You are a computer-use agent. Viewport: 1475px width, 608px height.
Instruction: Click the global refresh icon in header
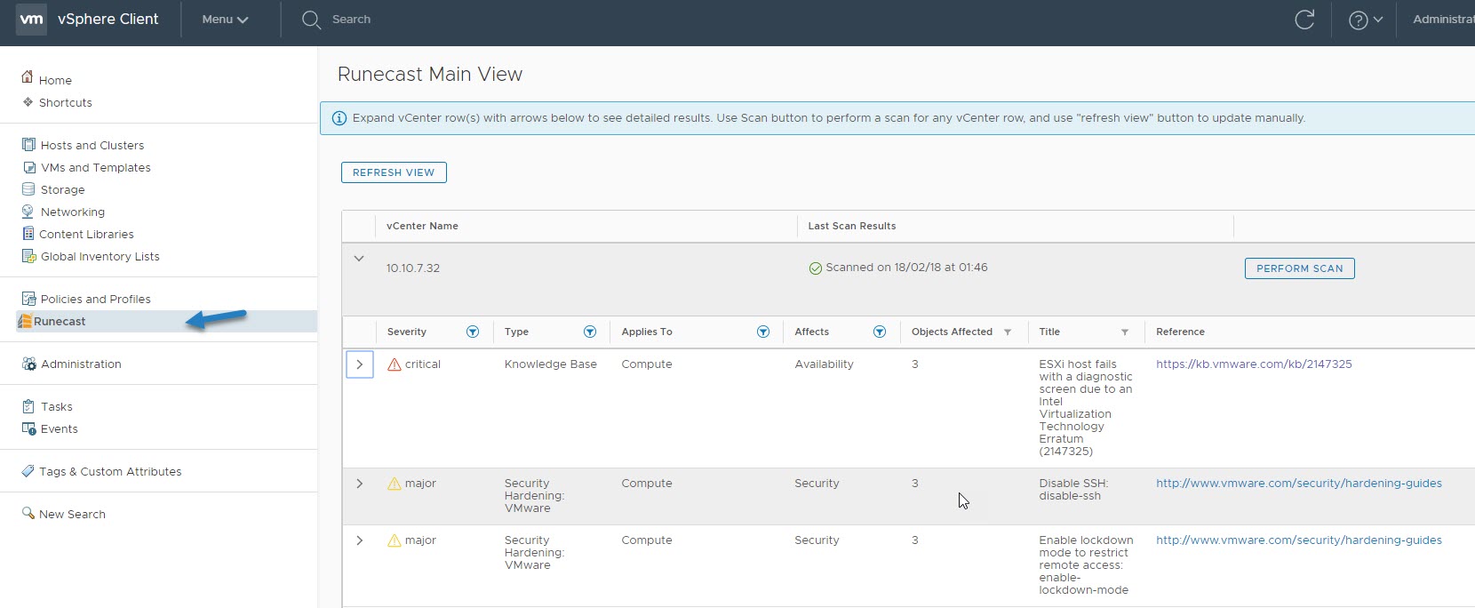[x=1304, y=20]
